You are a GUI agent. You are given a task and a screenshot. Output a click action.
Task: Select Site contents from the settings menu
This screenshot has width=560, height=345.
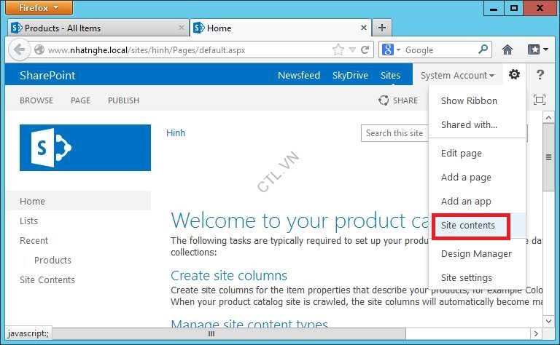pos(467,226)
